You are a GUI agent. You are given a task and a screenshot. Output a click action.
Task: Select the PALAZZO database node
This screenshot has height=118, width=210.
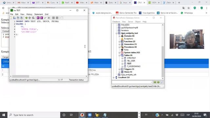[125, 25]
